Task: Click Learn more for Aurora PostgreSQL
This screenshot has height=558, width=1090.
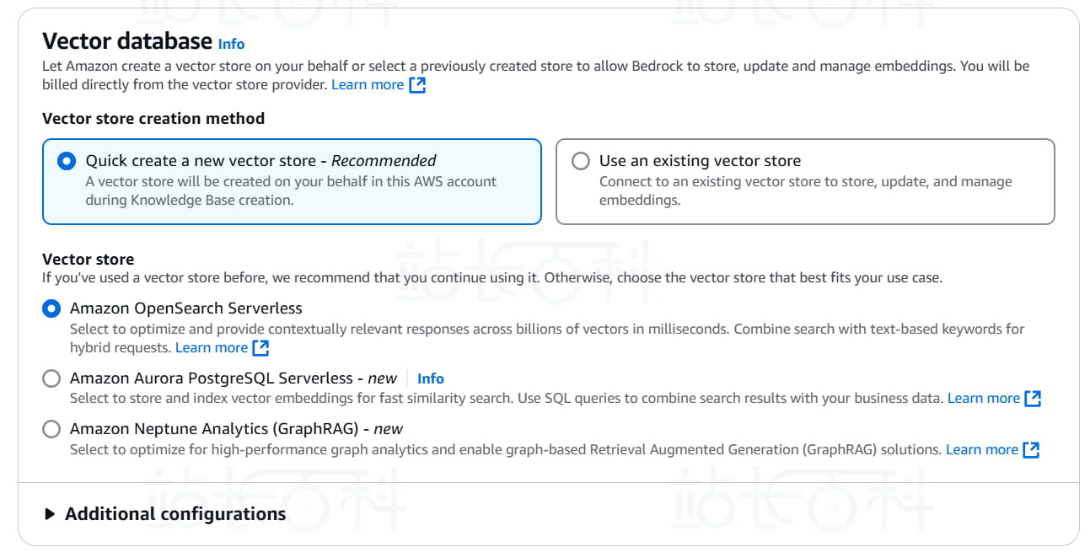Action: pyautogui.click(x=983, y=399)
